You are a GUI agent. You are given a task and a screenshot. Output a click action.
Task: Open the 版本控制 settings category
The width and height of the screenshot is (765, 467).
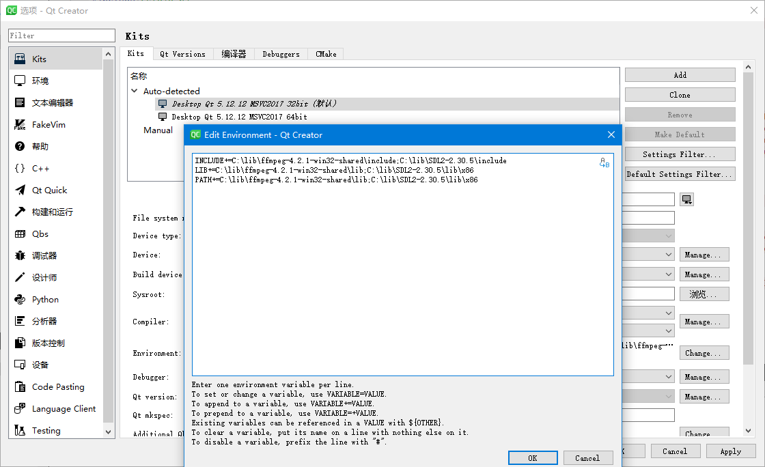point(55,343)
